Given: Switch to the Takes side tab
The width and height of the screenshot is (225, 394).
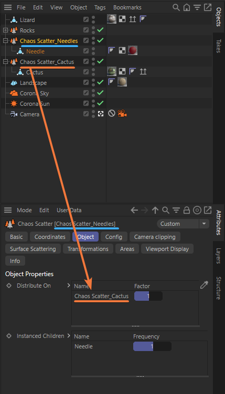Looking at the screenshot, I should coord(219,46).
